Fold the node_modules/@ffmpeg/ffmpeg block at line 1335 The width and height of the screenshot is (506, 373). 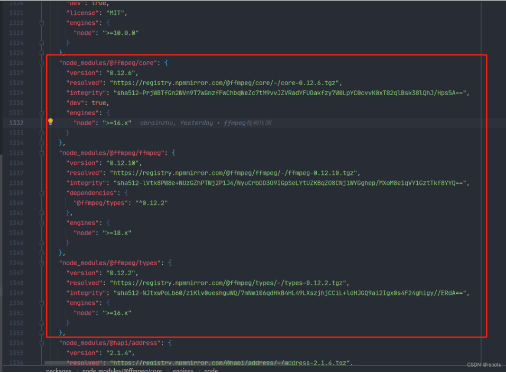(x=42, y=153)
